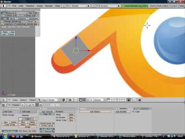Click the rotation pivot point icon
Screen dimensions: 185x139
70,100
